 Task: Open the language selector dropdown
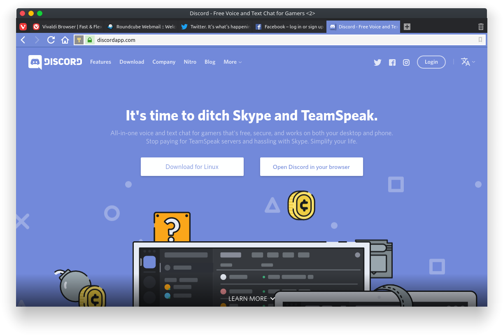pyautogui.click(x=468, y=62)
